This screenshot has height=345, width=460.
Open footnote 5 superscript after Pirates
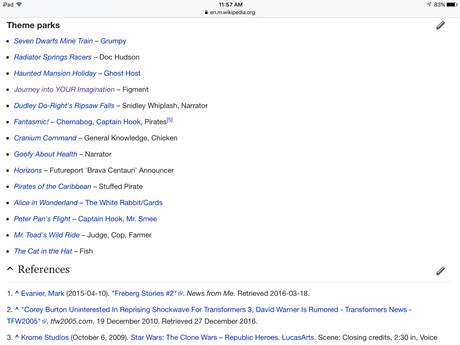pos(169,120)
